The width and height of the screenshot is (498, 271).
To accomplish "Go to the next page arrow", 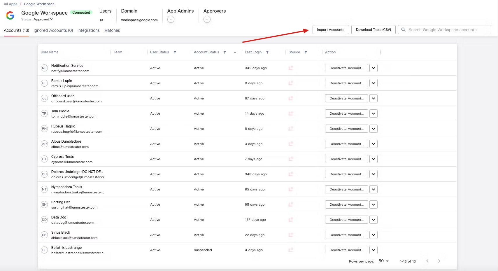I will tap(439, 261).
